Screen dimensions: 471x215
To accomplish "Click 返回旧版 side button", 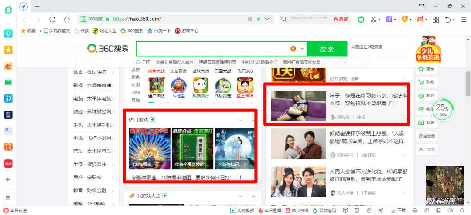I will (427, 136).
